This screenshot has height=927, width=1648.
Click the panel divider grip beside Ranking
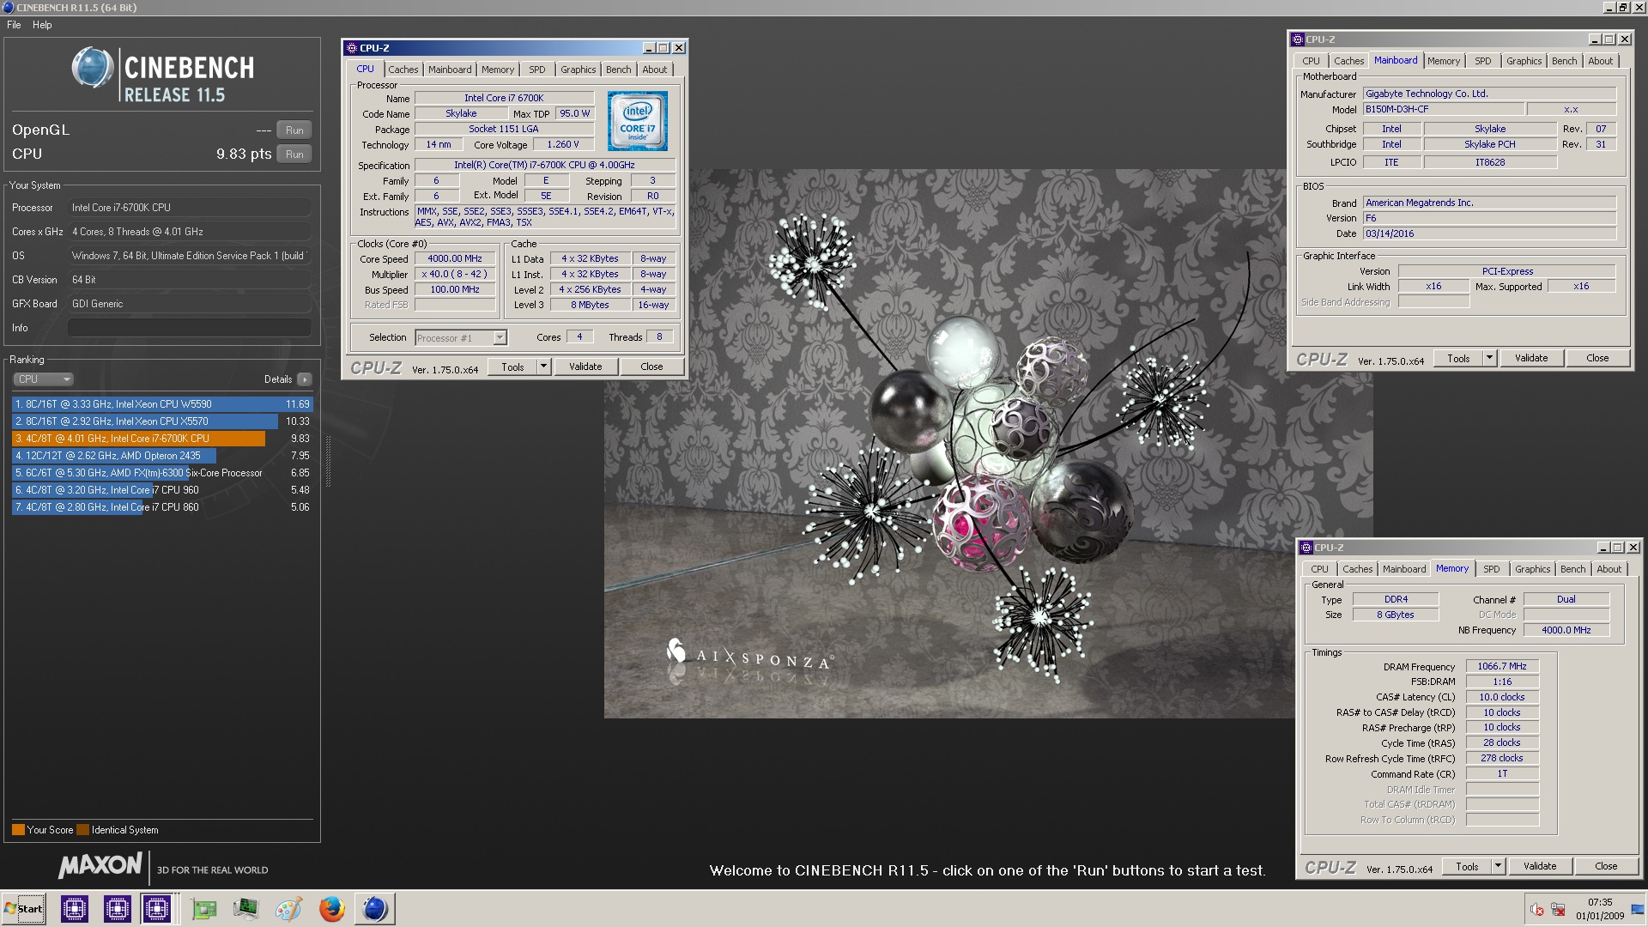point(327,461)
